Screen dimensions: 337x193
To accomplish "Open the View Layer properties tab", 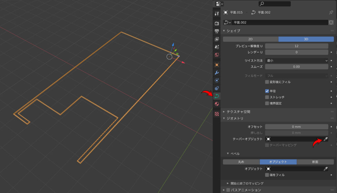I will (x=217, y=39).
